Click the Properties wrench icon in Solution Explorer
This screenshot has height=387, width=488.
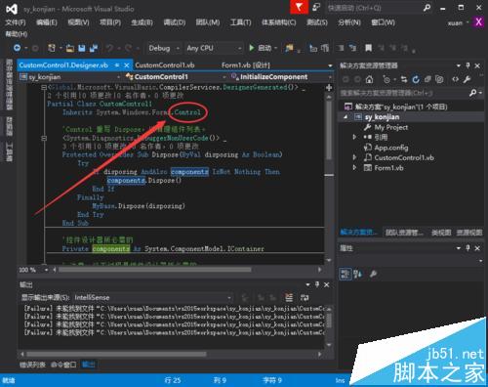coord(467,79)
